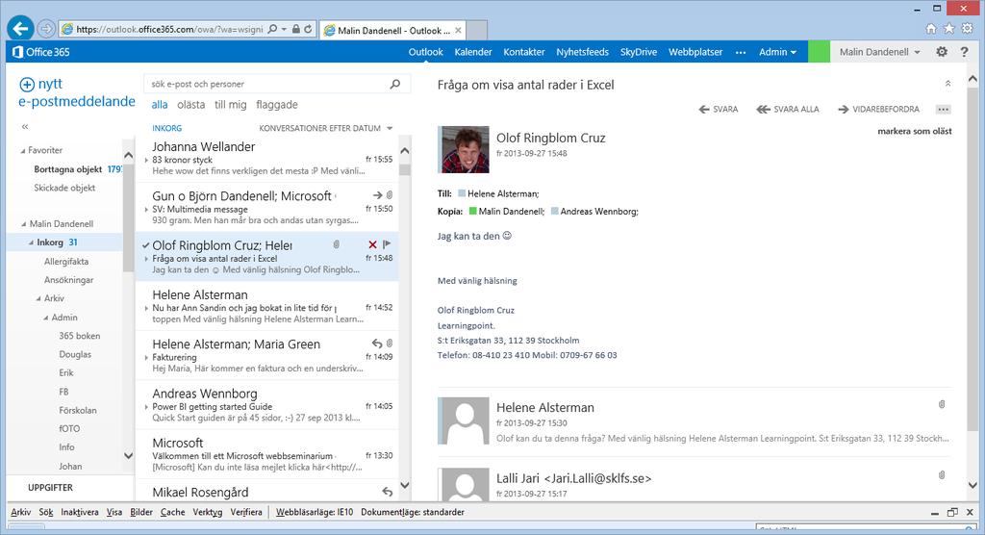Click SVARA to reply
This screenshot has width=985, height=535.
[x=719, y=110]
